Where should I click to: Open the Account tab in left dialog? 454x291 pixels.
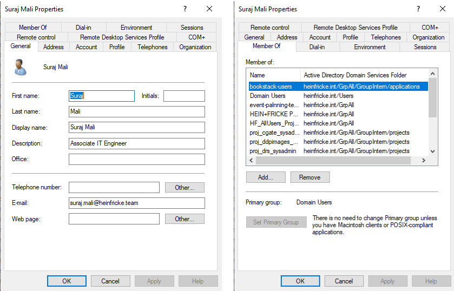coord(86,47)
